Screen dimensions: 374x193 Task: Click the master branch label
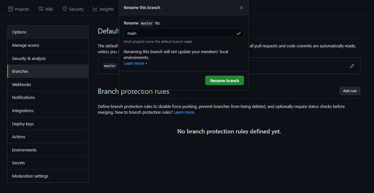[109, 66]
